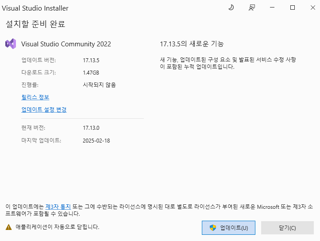
Task: Click the cumulative update description paragraph
Action: [x=228, y=63]
